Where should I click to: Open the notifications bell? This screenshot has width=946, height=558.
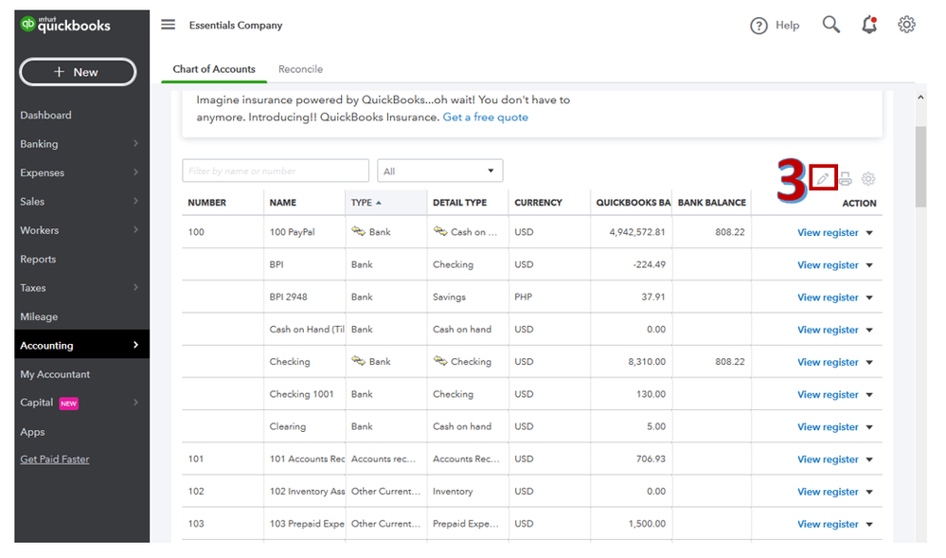click(868, 25)
